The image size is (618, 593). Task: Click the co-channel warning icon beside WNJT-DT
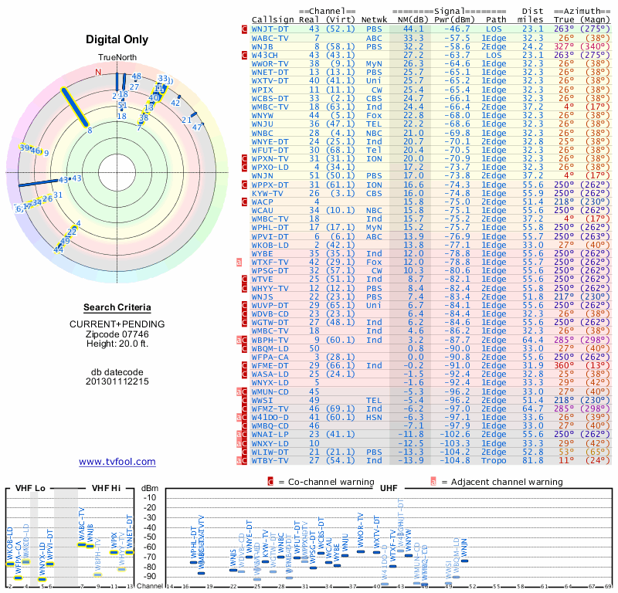[244, 29]
